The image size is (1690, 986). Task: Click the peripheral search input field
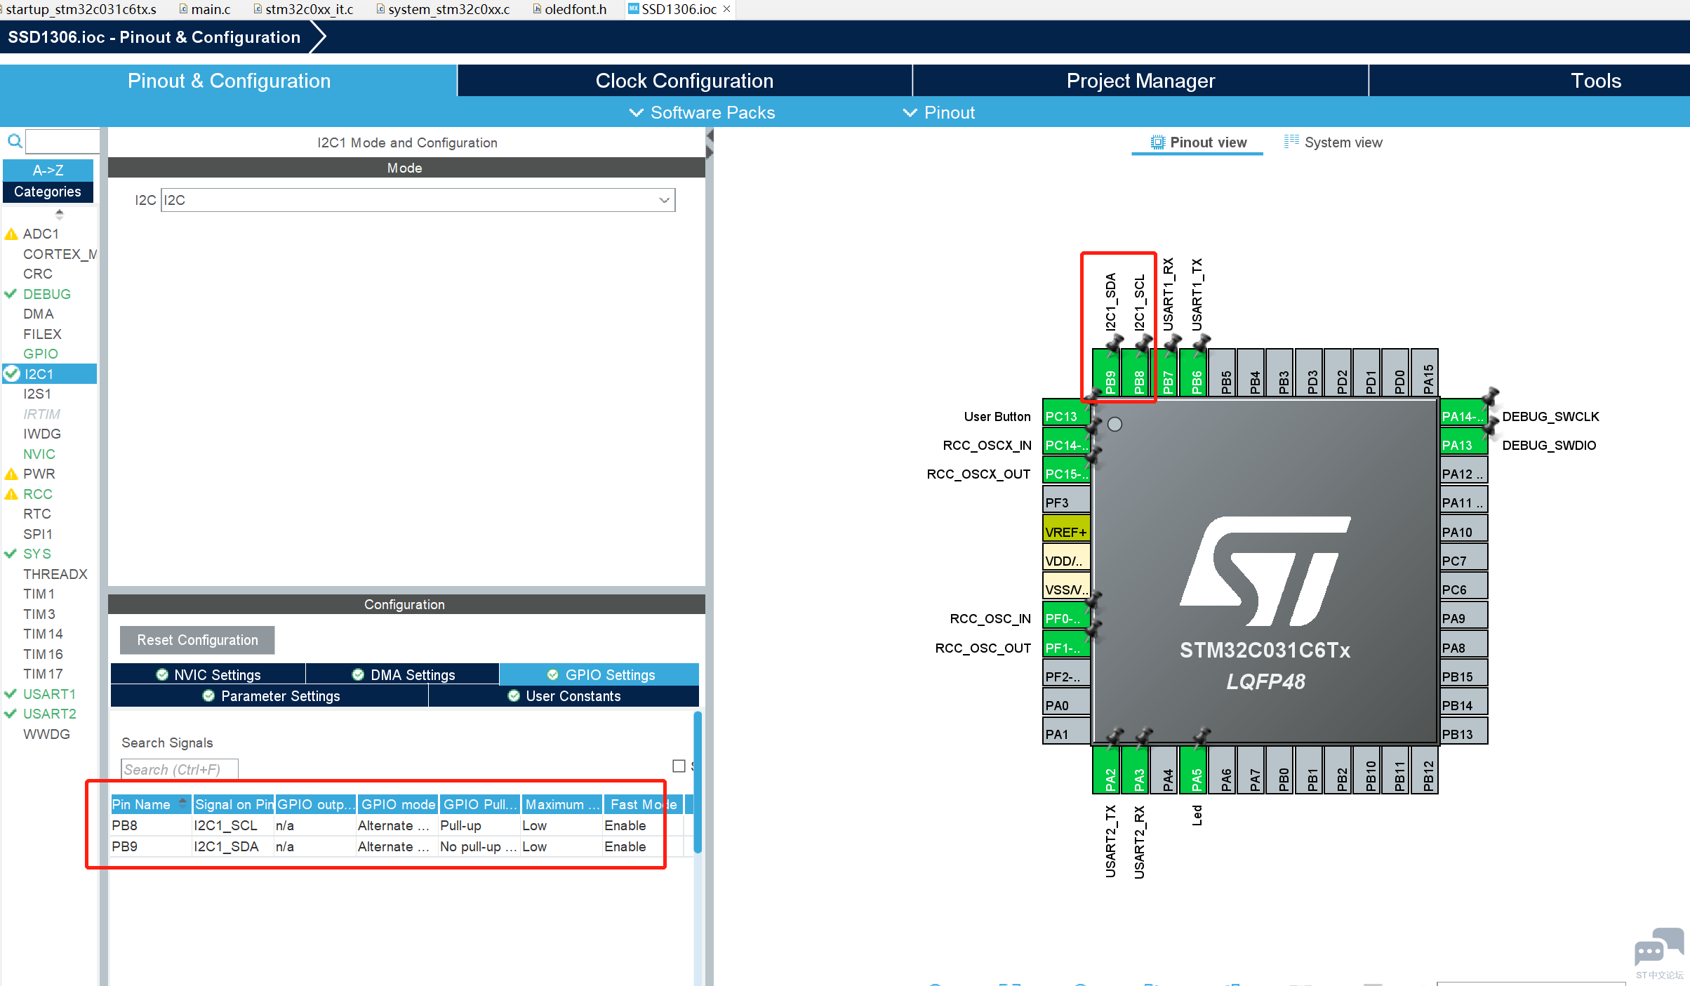coord(62,141)
